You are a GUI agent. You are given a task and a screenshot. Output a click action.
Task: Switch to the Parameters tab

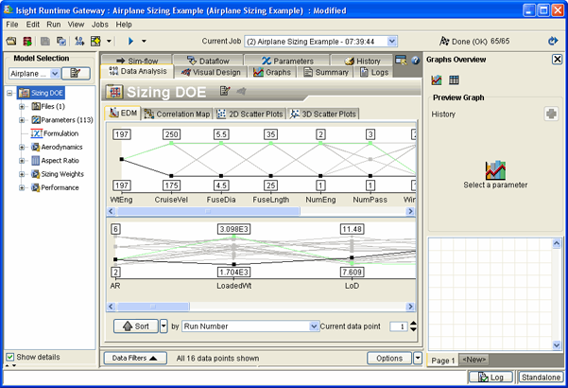[x=287, y=61]
